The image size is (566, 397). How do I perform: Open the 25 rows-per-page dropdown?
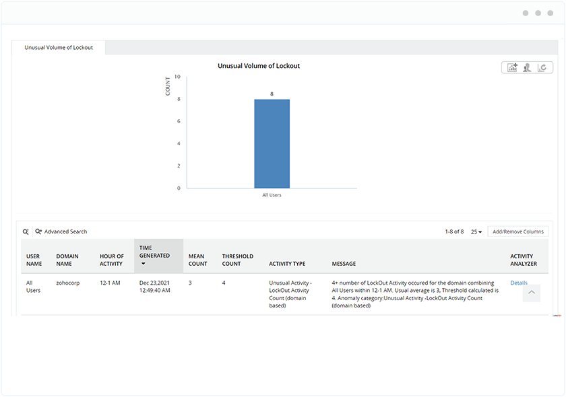click(x=476, y=232)
